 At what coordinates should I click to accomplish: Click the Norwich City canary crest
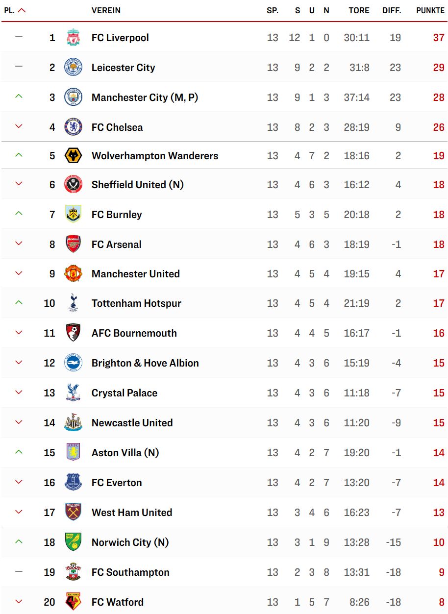click(x=74, y=542)
